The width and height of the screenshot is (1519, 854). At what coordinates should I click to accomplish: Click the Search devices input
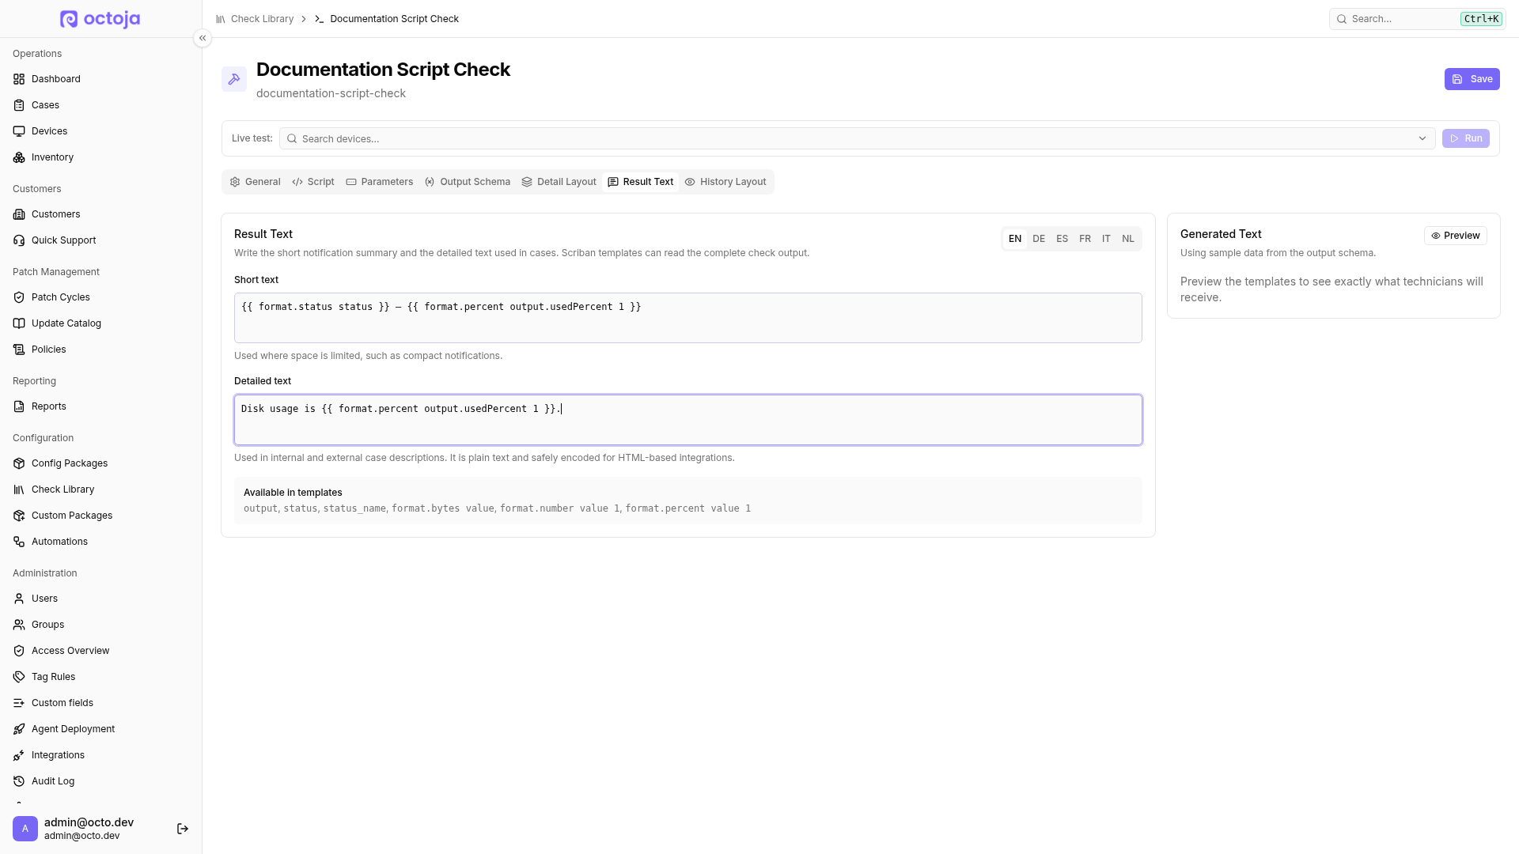click(857, 138)
